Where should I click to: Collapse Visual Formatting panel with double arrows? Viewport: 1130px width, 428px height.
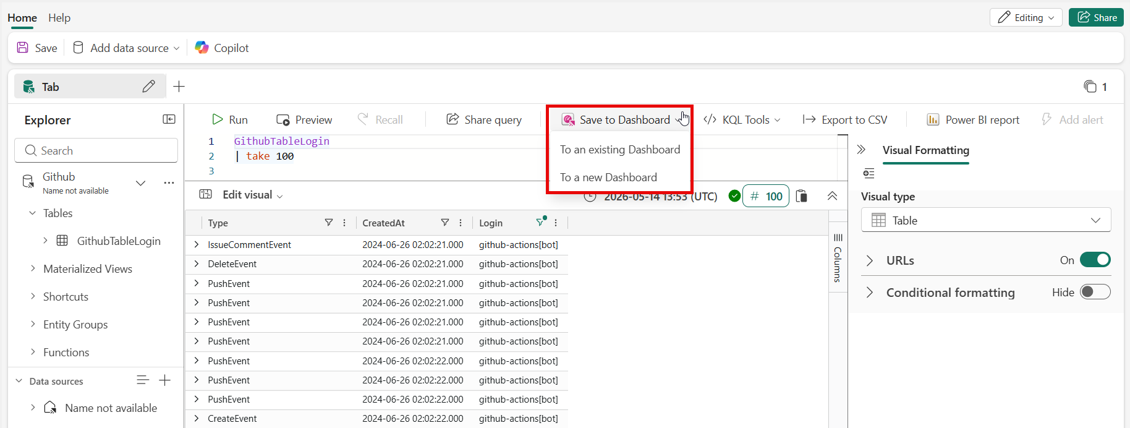(861, 150)
